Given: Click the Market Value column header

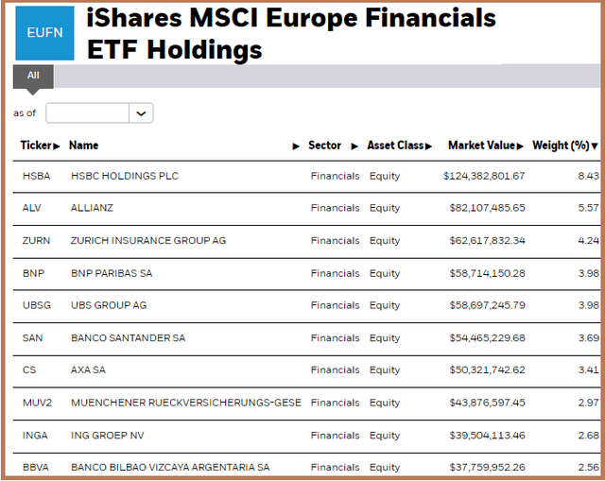Looking at the screenshot, I should click(x=481, y=146).
